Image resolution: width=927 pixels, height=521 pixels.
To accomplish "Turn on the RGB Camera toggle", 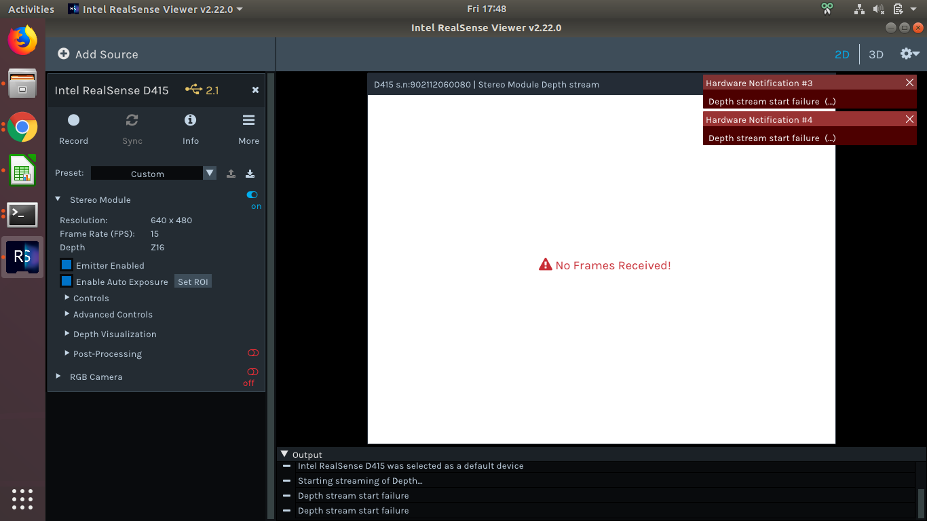I will click(252, 372).
